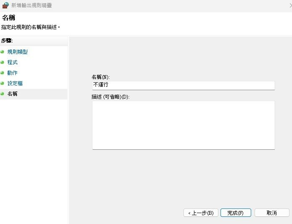Focus the 描述 (可省略) text area
The image size is (292, 224).
pos(183,125)
